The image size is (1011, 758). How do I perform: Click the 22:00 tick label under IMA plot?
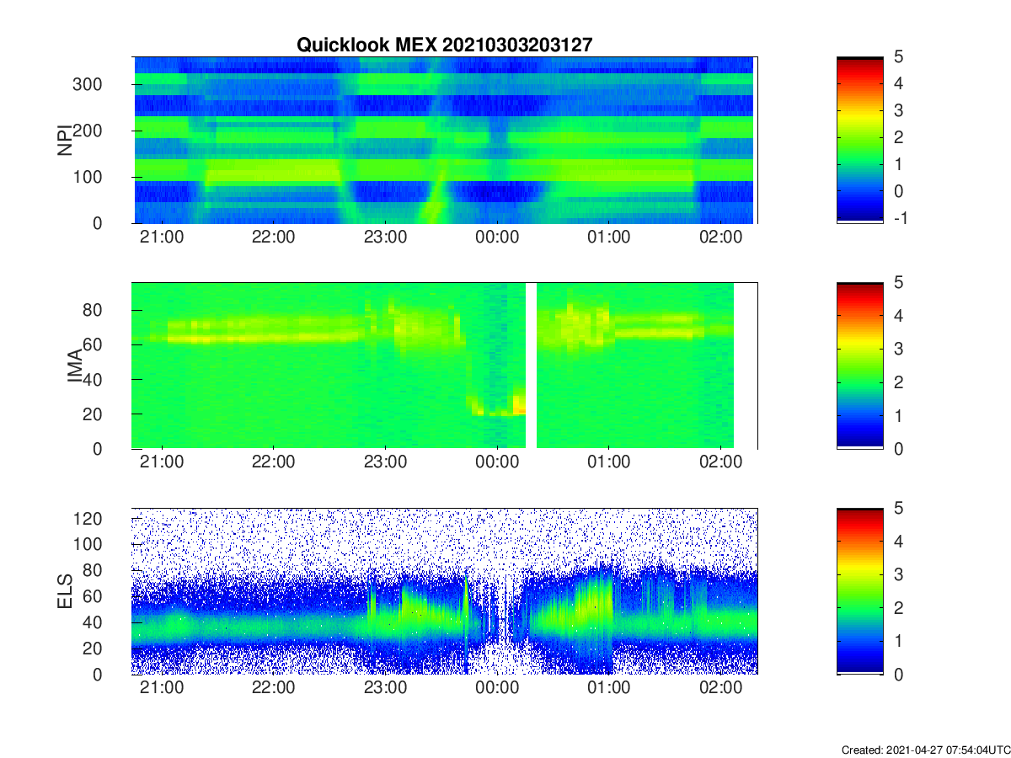(x=273, y=462)
